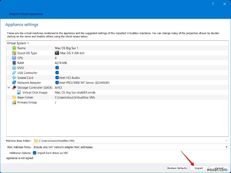
Task: Toggle Import hard drives as VDI checkbox
Action: point(34,153)
